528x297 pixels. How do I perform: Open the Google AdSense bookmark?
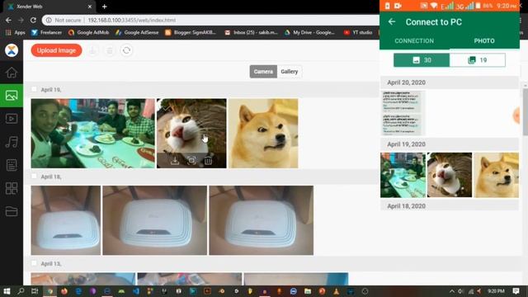click(x=137, y=32)
